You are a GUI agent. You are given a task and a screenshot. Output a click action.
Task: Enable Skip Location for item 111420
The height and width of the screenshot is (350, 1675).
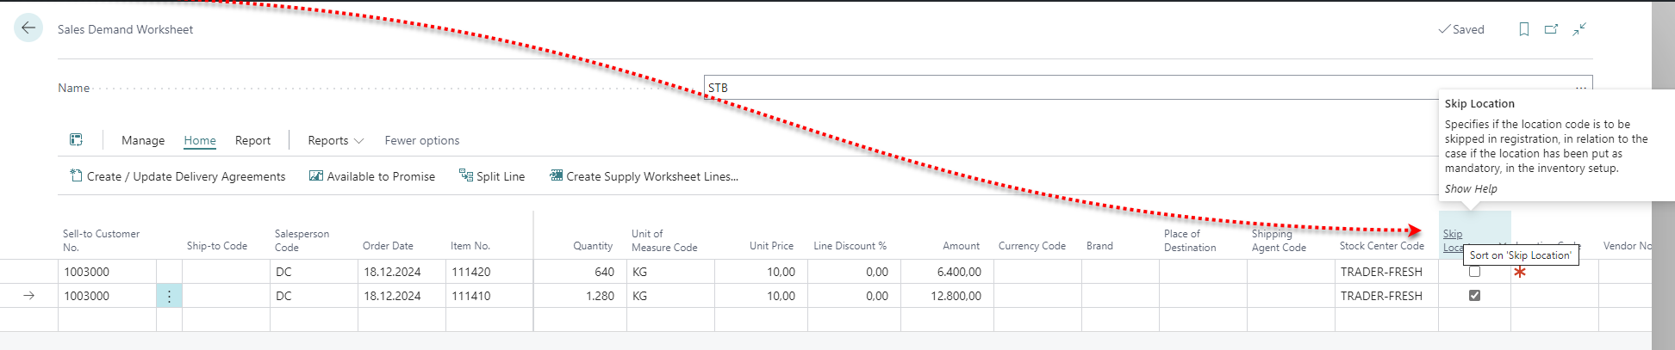tap(1474, 272)
